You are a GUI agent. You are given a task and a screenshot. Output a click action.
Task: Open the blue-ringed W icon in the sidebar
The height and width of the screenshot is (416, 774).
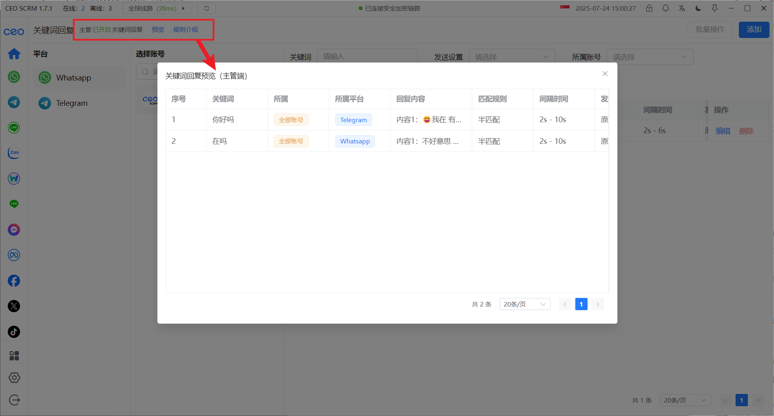[x=14, y=179]
